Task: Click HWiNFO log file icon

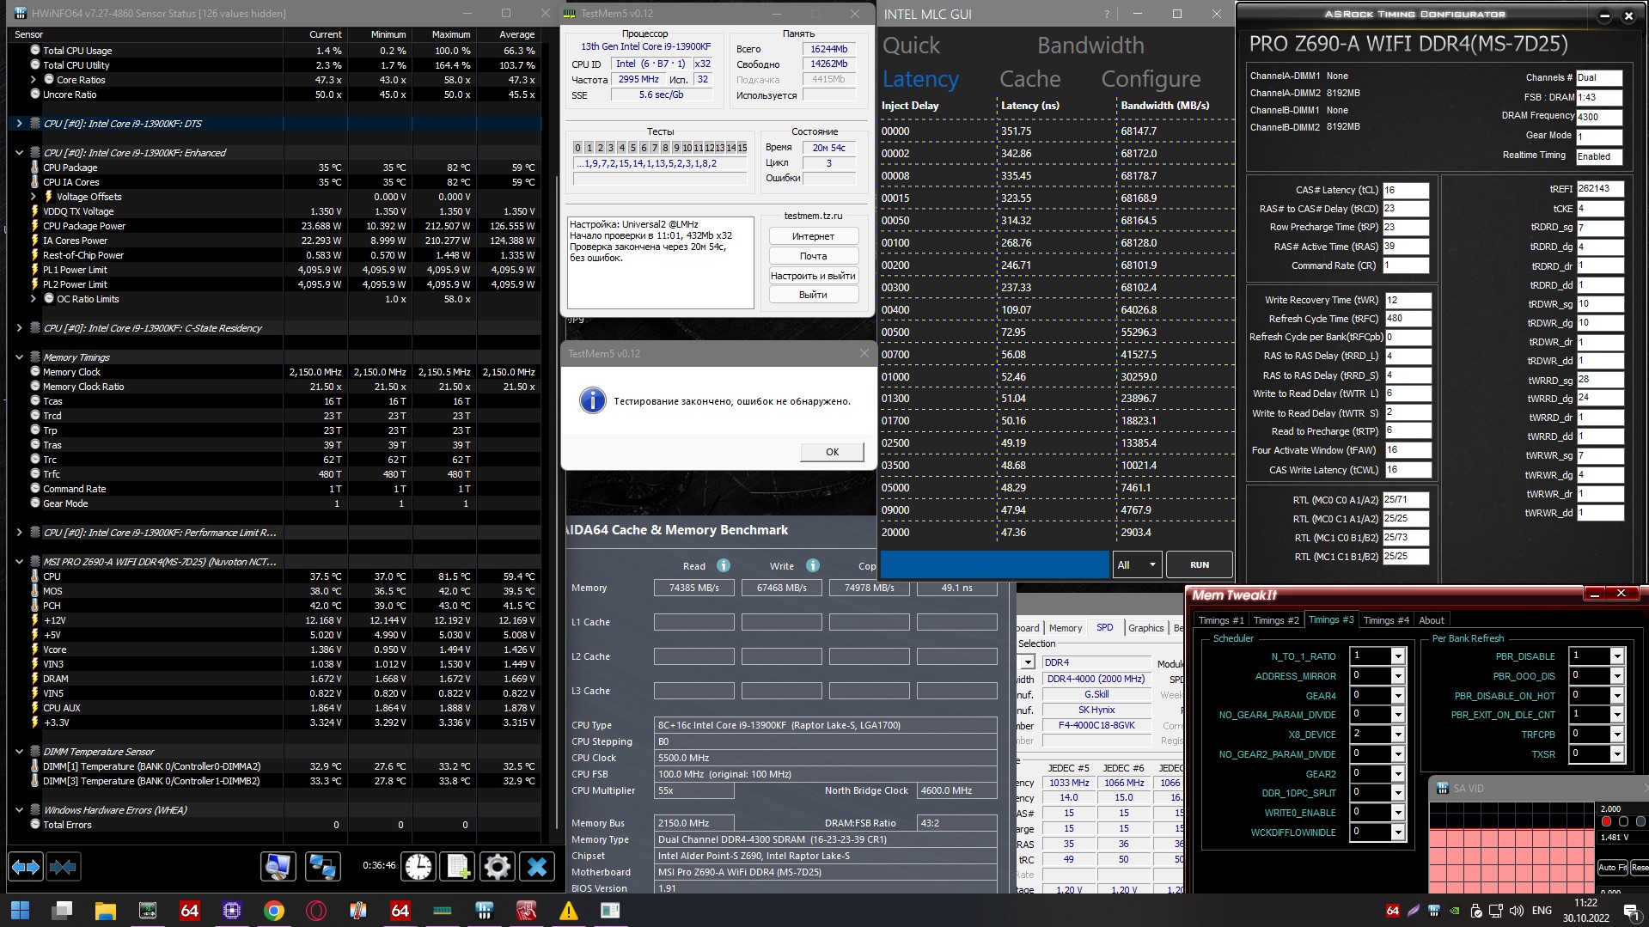Action: click(457, 867)
